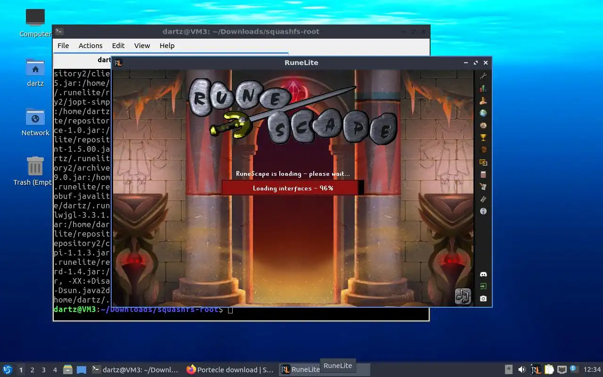The image size is (603, 377).
Task: Click the green login arrow icon
Action: [483, 286]
